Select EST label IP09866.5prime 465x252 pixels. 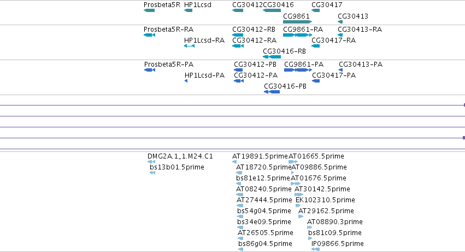(x=338, y=244)
